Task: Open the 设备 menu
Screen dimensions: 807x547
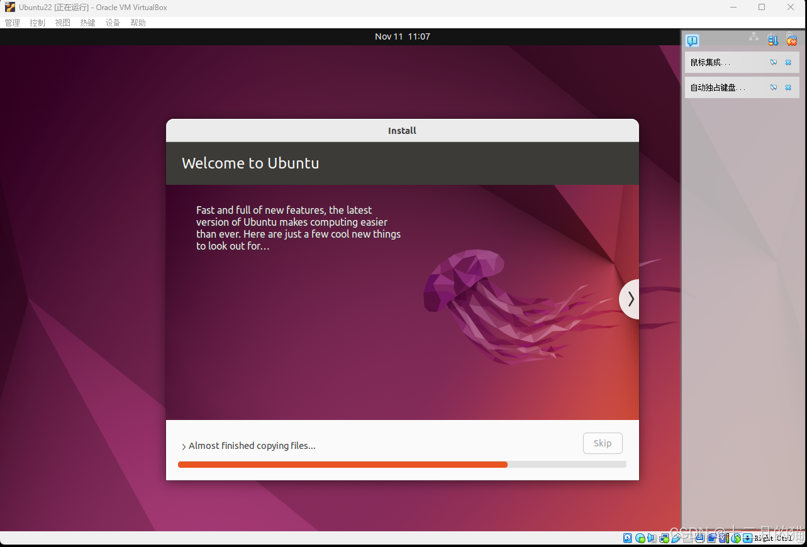Action: tap(113, 23)
